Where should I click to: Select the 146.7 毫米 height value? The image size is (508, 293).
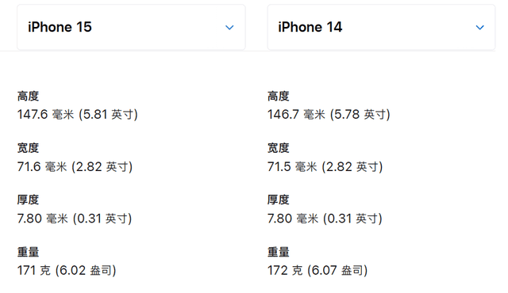tap(329, 114)
